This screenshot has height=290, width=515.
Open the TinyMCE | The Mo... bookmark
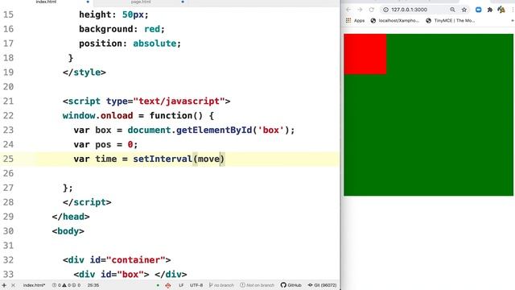(x=451, y=20)
